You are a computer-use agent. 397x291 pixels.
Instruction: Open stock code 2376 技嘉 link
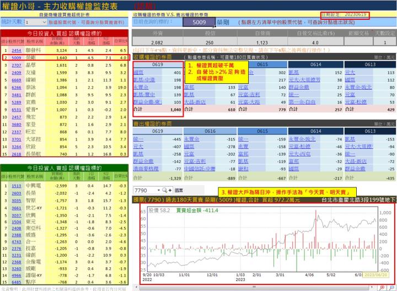click(16, 249)
